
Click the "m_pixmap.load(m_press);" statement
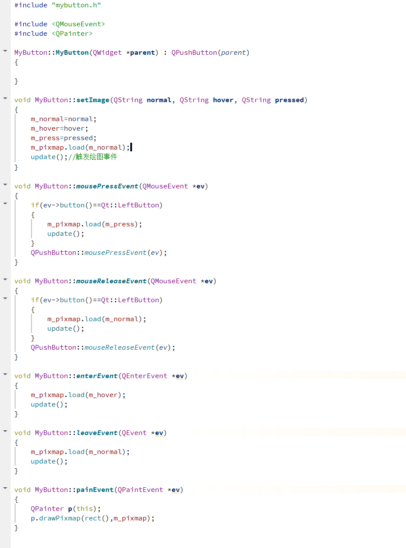pos(95,224)
